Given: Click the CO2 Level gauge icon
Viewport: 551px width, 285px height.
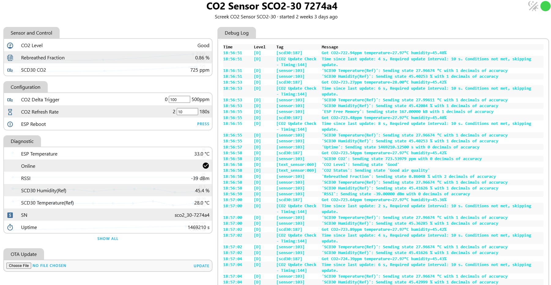Looking at the screenshot, I should coord(10,46).
